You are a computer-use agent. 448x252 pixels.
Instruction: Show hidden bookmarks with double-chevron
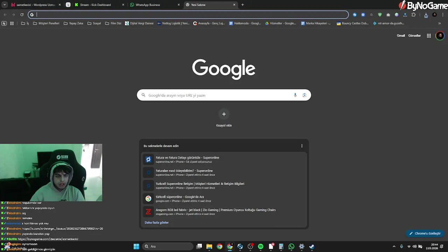[440, 23]
